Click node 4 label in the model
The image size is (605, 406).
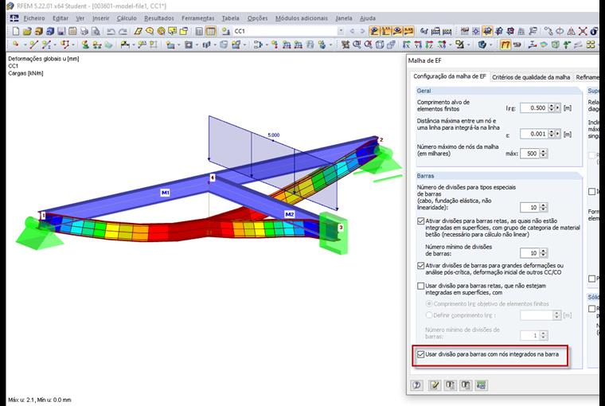(212, 178)
